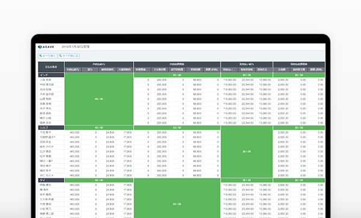Select the タイ group row header
361x218 pixels.
51,180
